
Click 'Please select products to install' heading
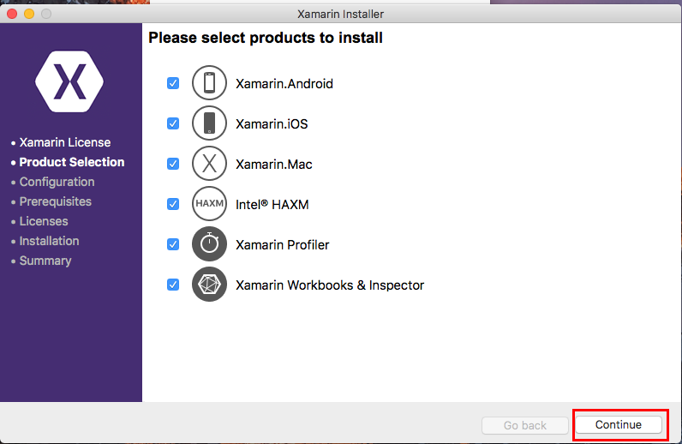tap(266, 38)
